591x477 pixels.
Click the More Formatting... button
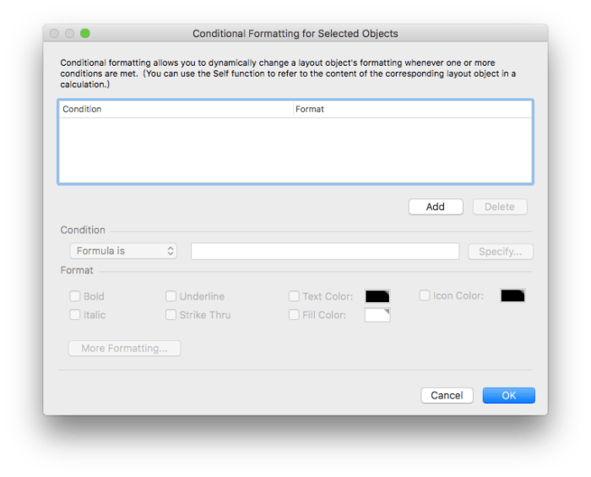(124, 348)
